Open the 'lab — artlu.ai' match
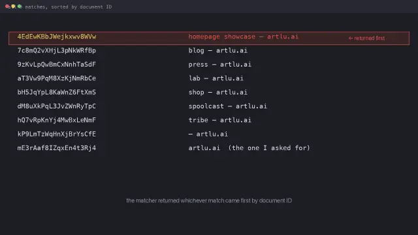The height and width of the screenshot is (235, 418). (x=216, y=78)
